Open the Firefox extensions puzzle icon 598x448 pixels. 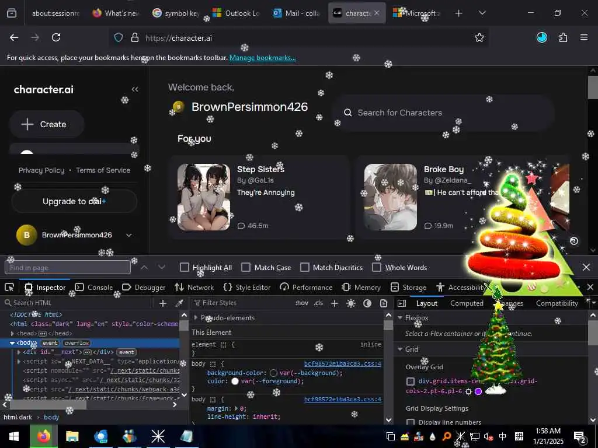(x=563, y=37)
